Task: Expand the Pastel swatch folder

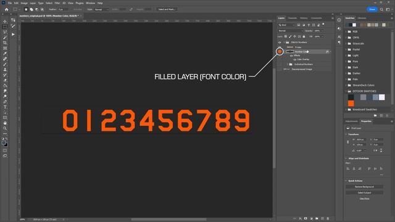Action: 346,49
